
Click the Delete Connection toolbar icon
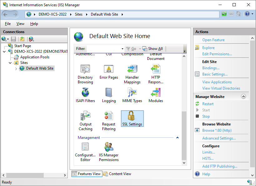(x=31, y=39)
